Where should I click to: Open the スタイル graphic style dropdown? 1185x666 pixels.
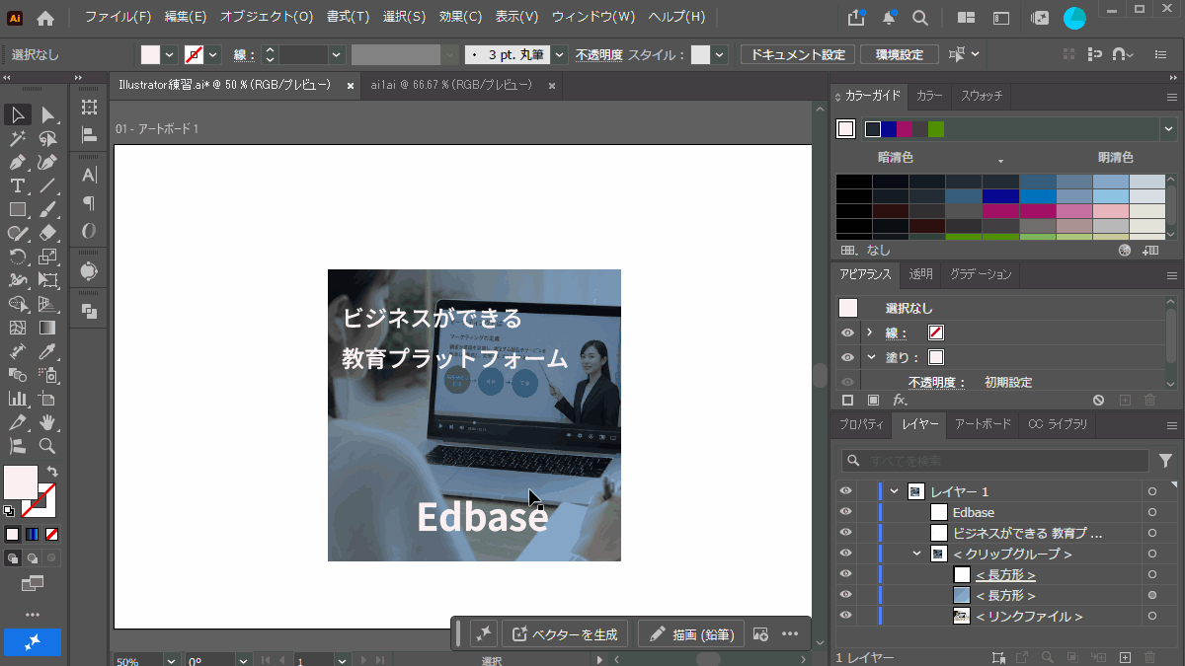click(x=719, y=55)
